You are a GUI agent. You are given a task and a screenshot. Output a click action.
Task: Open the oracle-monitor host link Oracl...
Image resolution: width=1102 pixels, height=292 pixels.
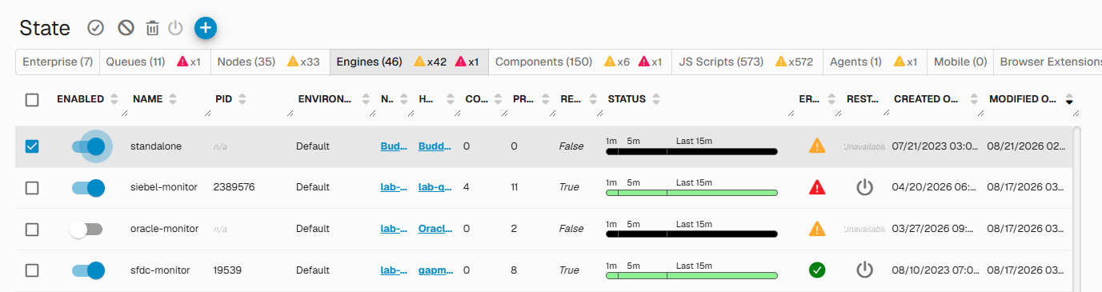[435, 230]
